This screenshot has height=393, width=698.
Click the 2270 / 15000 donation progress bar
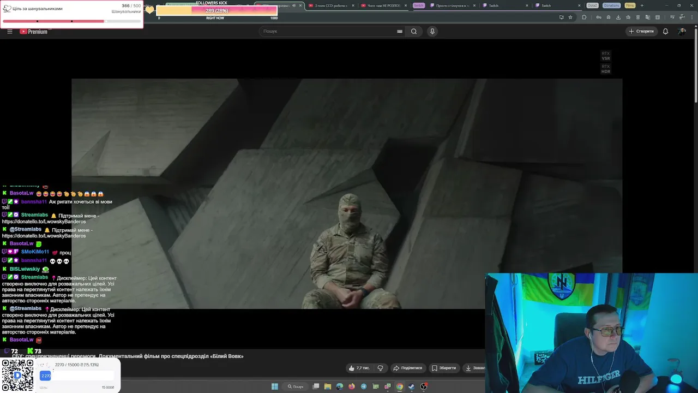pyautogui.click(x=77, y=376)
